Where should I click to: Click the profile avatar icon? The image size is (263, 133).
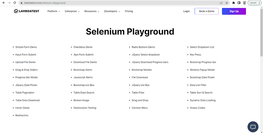coord(244,3)
